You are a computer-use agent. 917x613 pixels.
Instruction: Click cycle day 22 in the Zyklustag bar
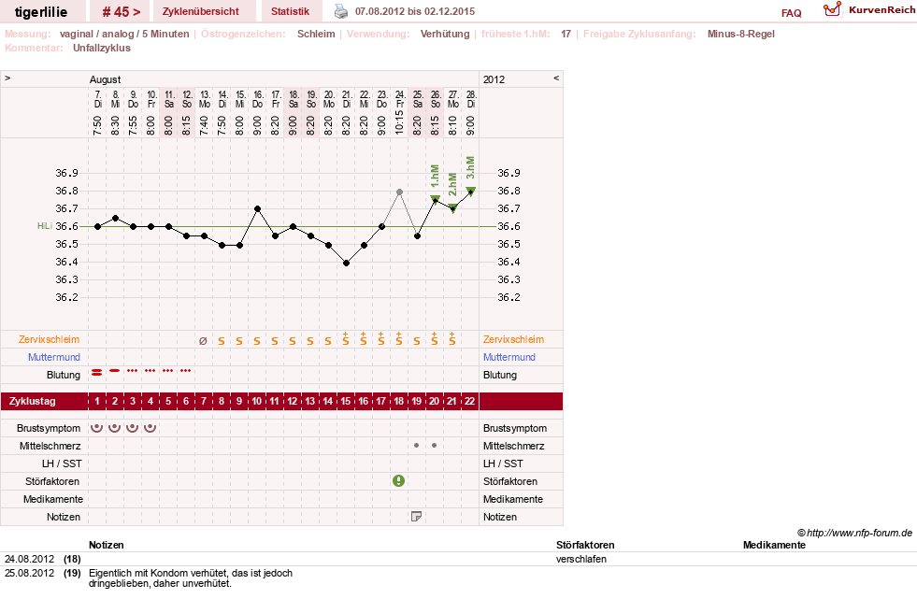(469, 401)
